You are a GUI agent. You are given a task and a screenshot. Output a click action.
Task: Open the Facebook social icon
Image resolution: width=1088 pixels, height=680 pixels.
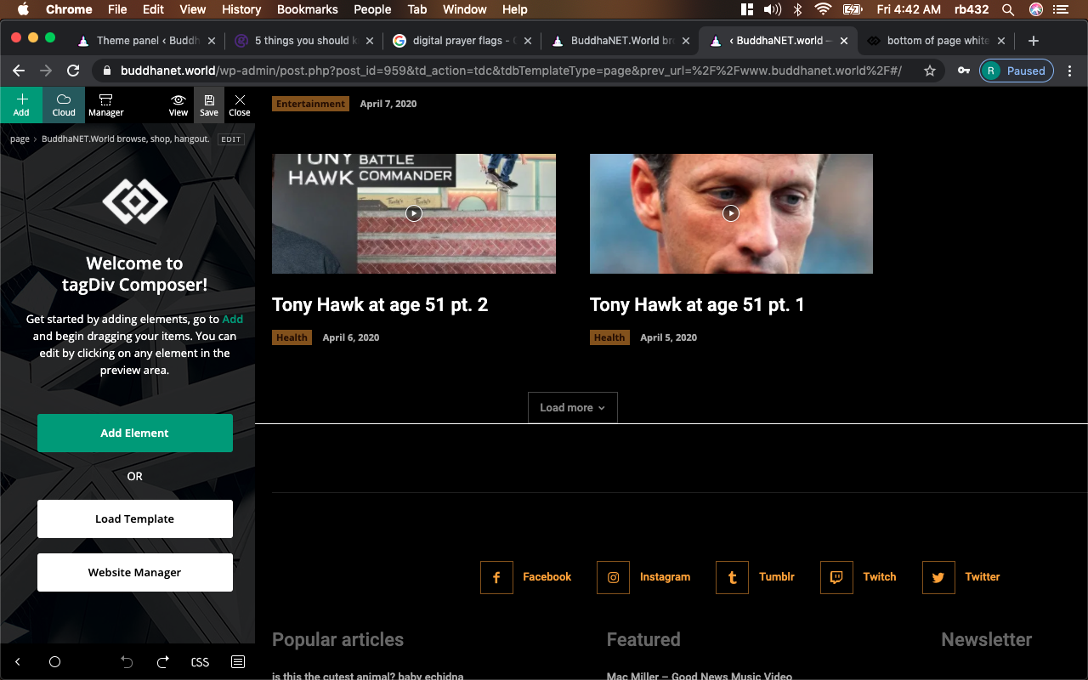pos(496,577)
